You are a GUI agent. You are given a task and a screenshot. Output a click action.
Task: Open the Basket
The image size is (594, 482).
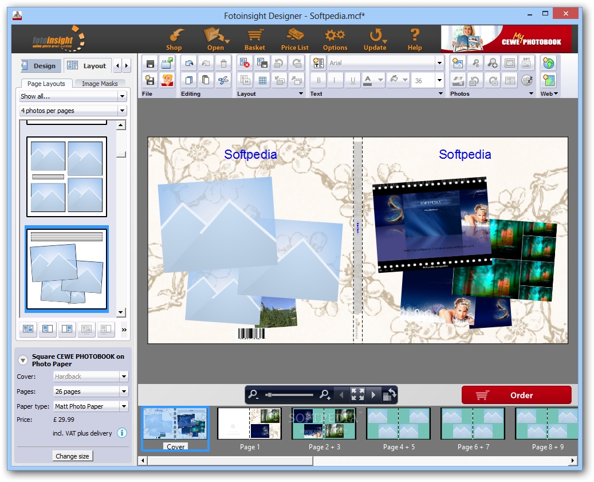coord(254,40)
